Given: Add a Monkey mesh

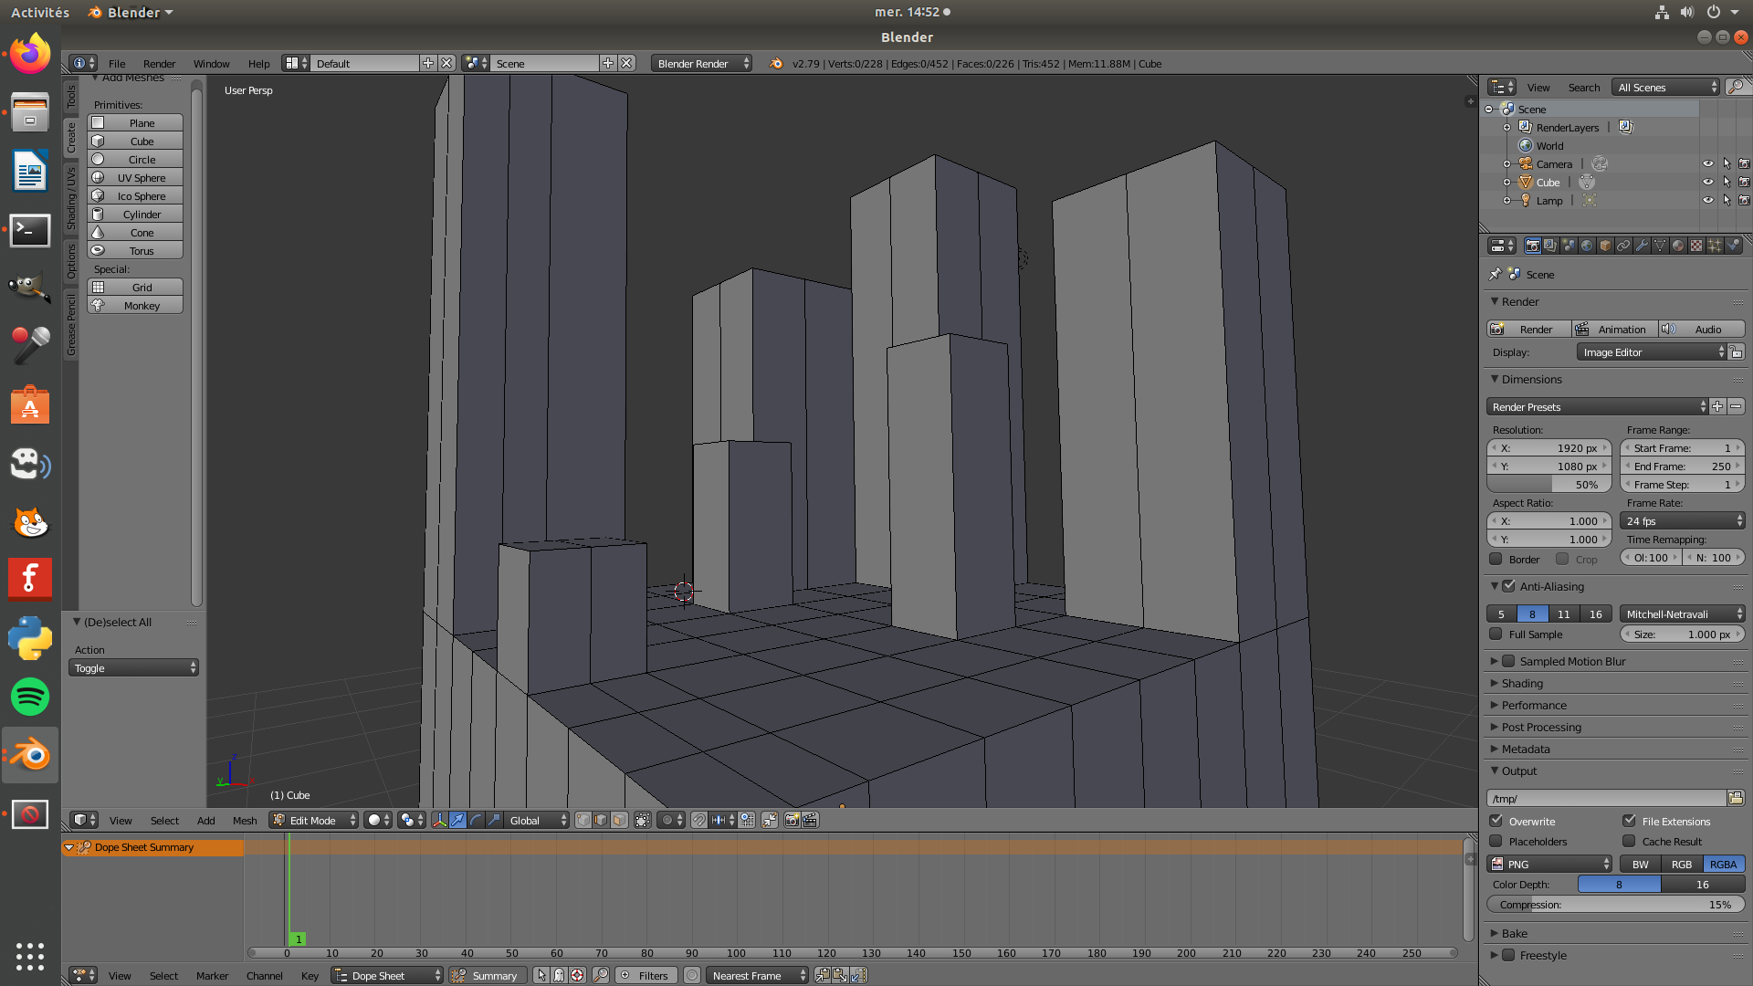Looking at the screenshot, I should tap(135, 305).
